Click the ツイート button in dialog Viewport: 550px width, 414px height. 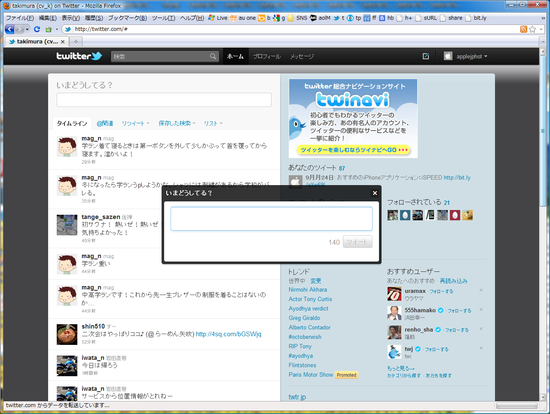click(x=357, y=242)
